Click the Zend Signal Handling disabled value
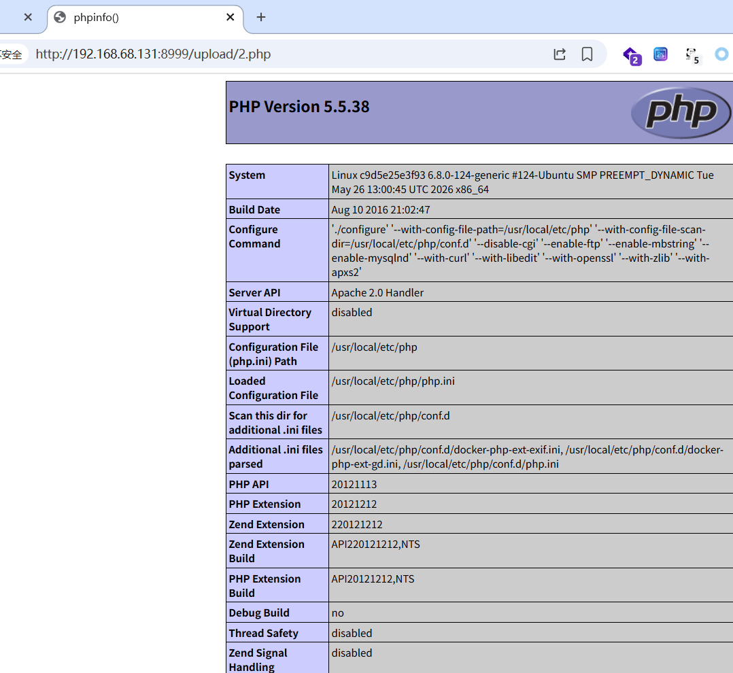Viewport: 733px width, 673px height. coord(352,653)
